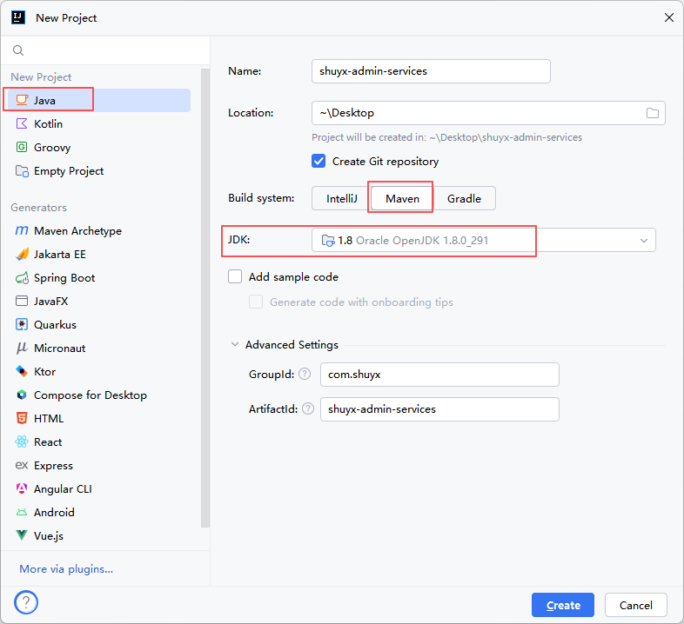Screen dimensions: 684x624
Task: Select the Kotlin project type icon
Action: coord(22,124)
